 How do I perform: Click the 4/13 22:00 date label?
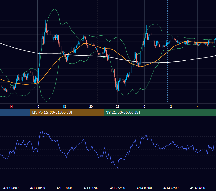(118, 188)
